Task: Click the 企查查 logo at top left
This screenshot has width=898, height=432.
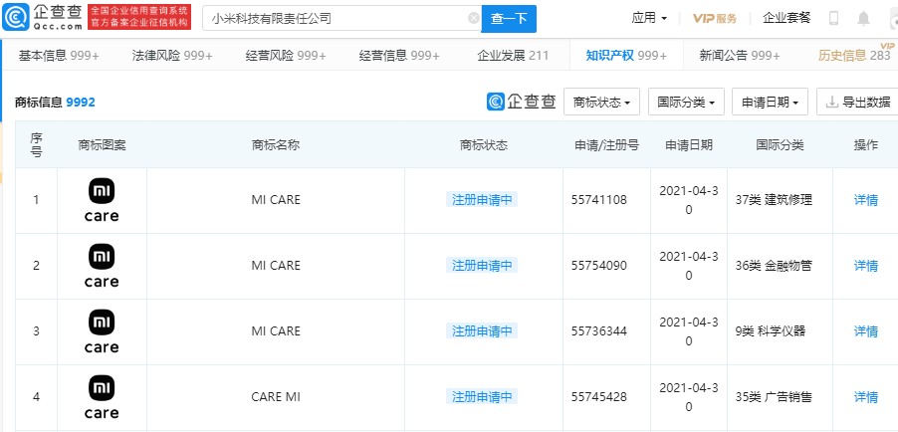Action: (42, 18)
